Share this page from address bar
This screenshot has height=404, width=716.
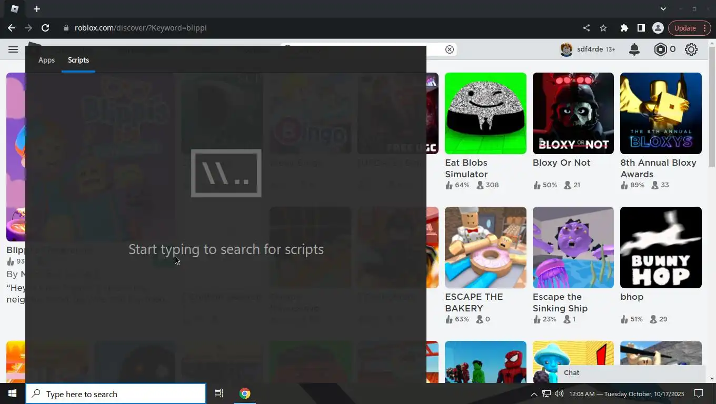(x=586, y=28)
